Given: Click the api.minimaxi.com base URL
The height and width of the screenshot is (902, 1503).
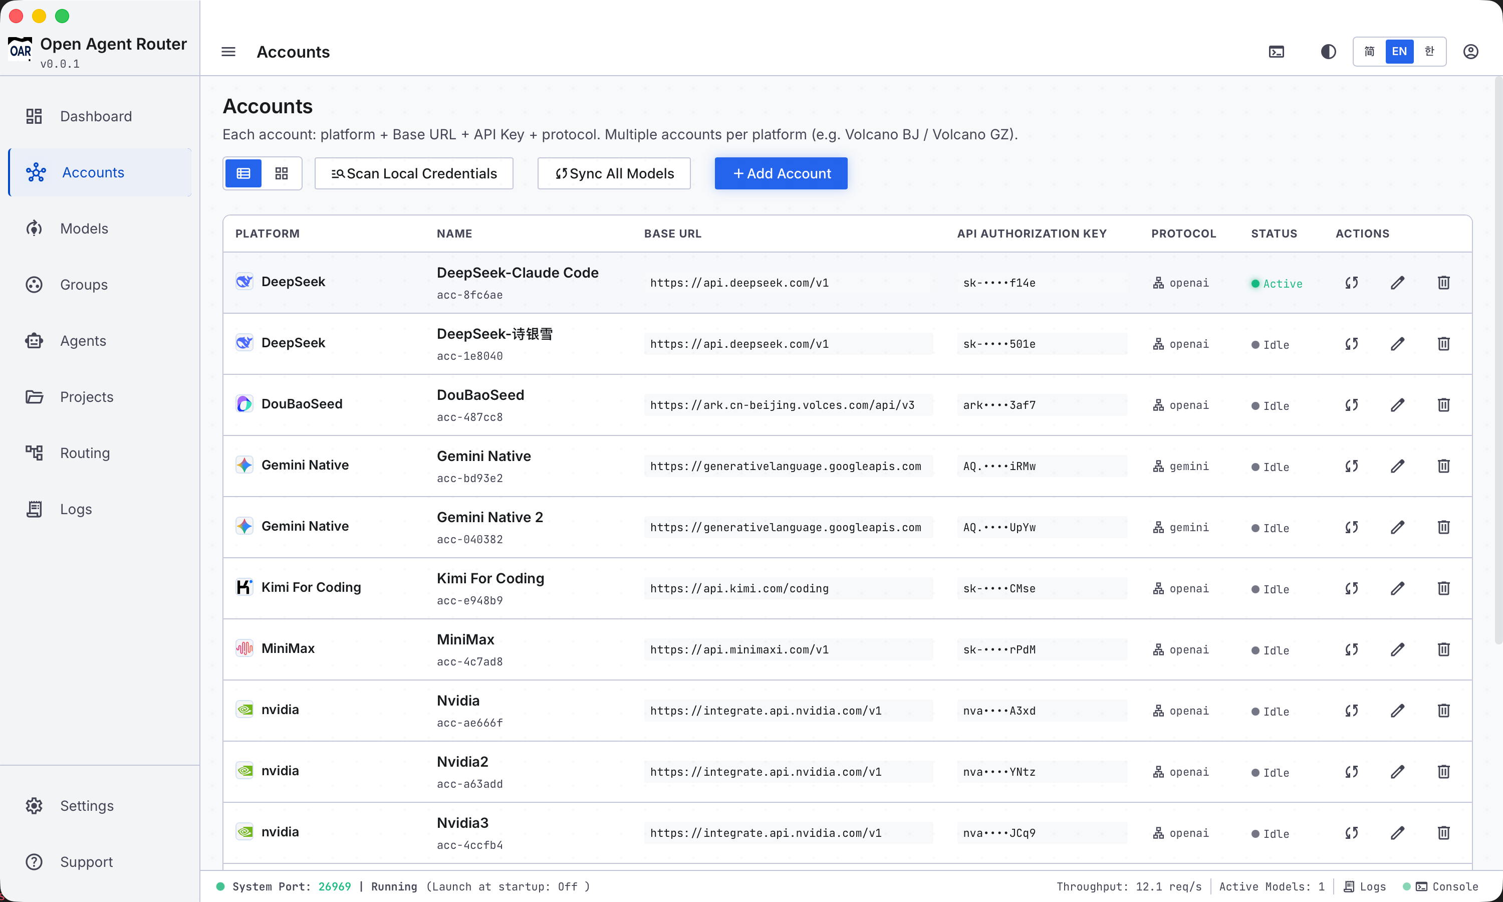Looking at the screenshot, I should [x=789, y=650].
